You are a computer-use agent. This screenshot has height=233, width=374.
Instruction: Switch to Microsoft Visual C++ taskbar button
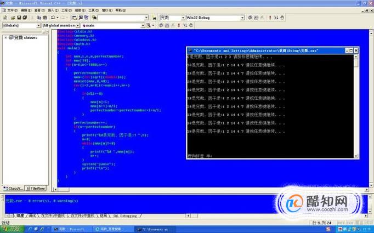71,229
